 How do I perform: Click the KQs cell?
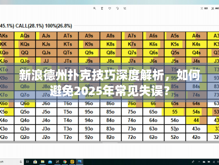pos(25,44)
